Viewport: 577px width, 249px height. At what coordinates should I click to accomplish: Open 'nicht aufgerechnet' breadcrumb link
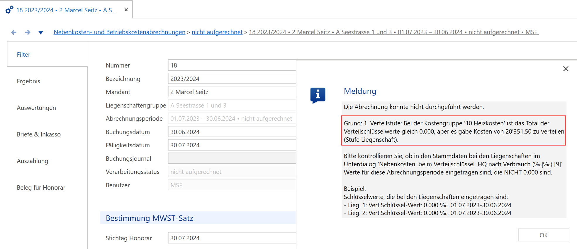217,32
